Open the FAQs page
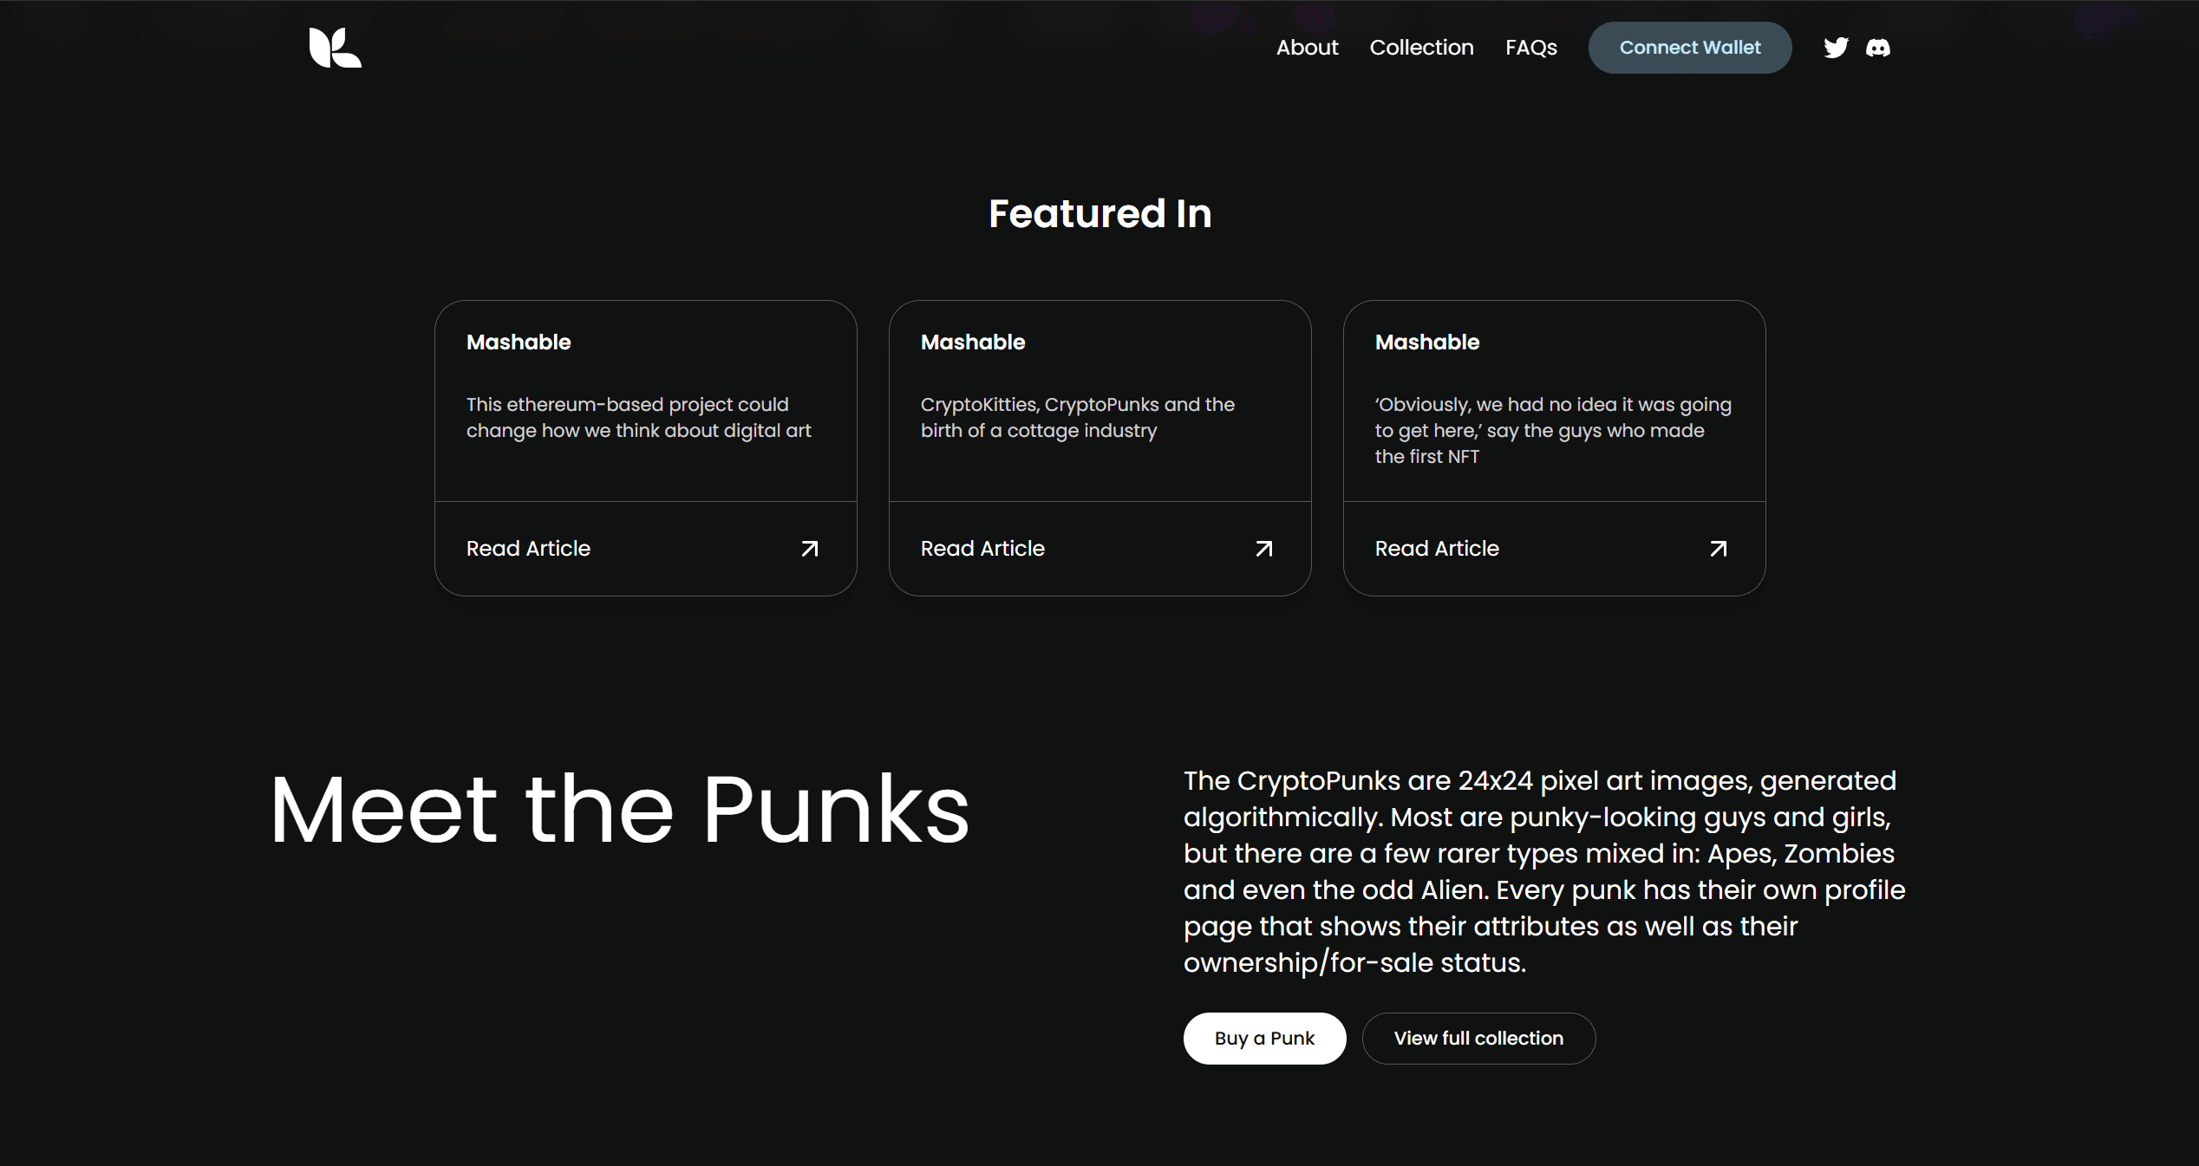2199x1166 pixels. [1530, 48]
